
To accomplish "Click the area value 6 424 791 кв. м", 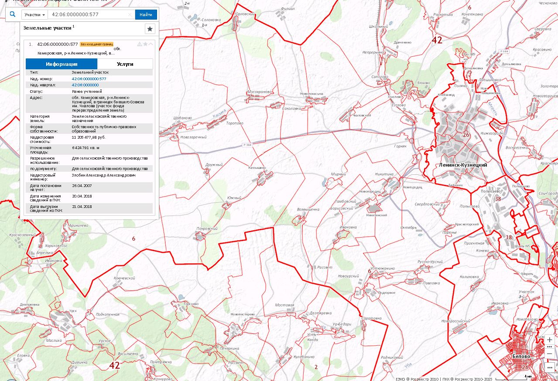I will pos(86,147).
